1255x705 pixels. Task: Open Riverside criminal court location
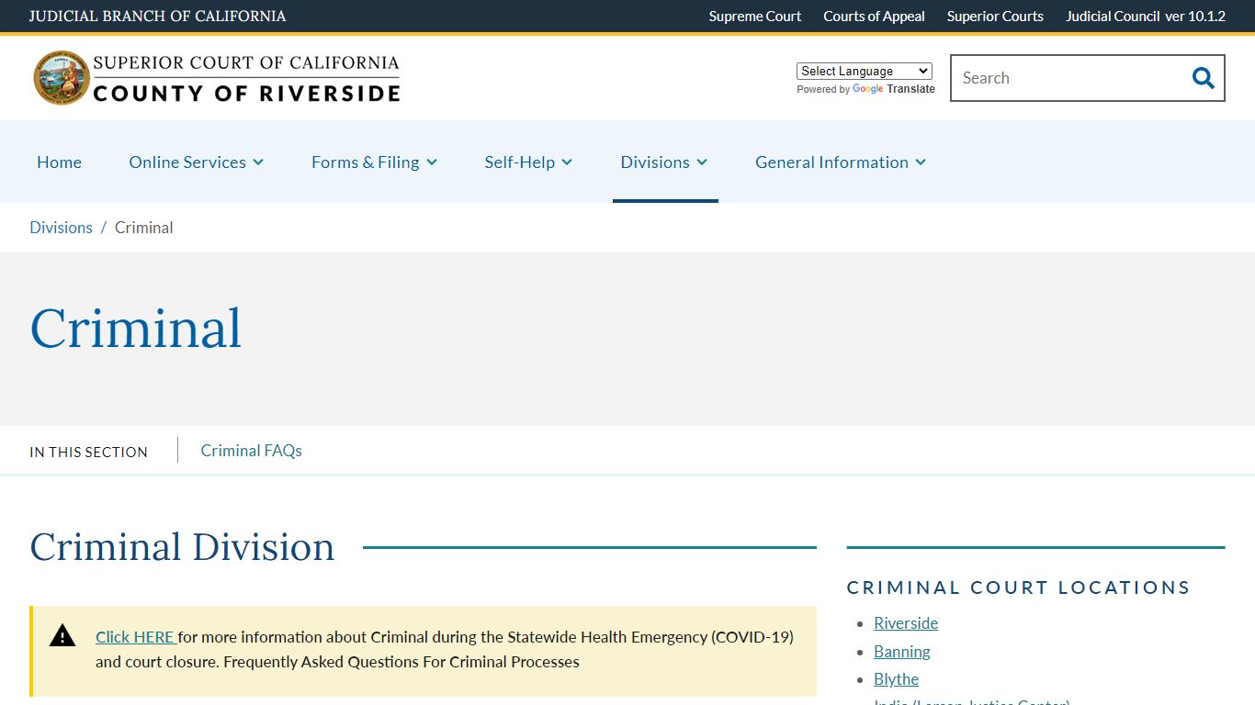(x=906, y=623)
